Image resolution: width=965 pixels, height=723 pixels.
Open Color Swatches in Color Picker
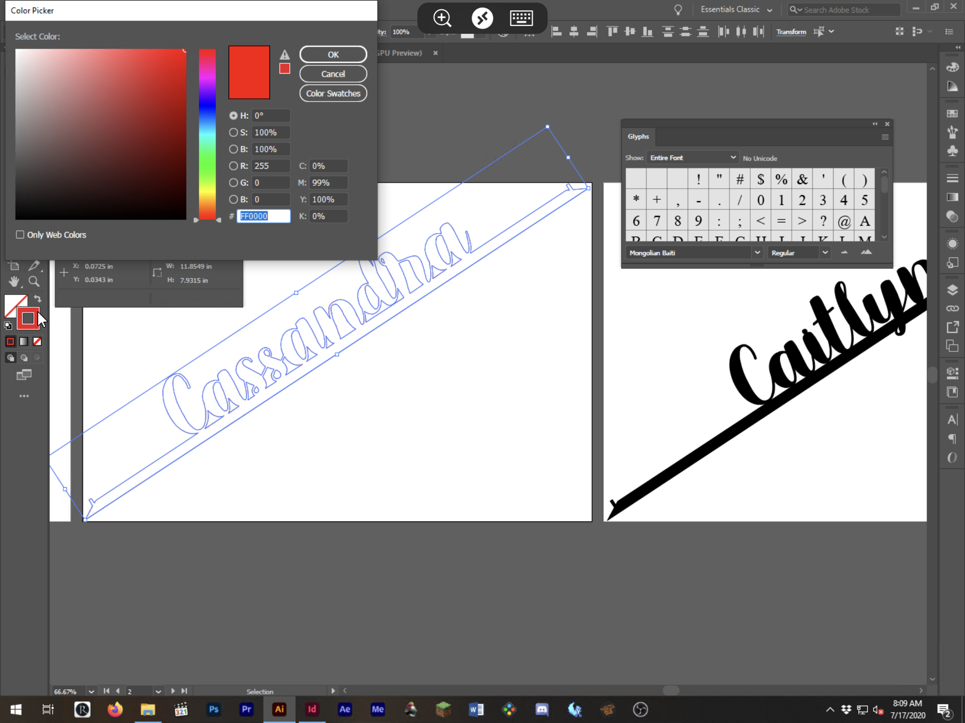pos(333,93)
